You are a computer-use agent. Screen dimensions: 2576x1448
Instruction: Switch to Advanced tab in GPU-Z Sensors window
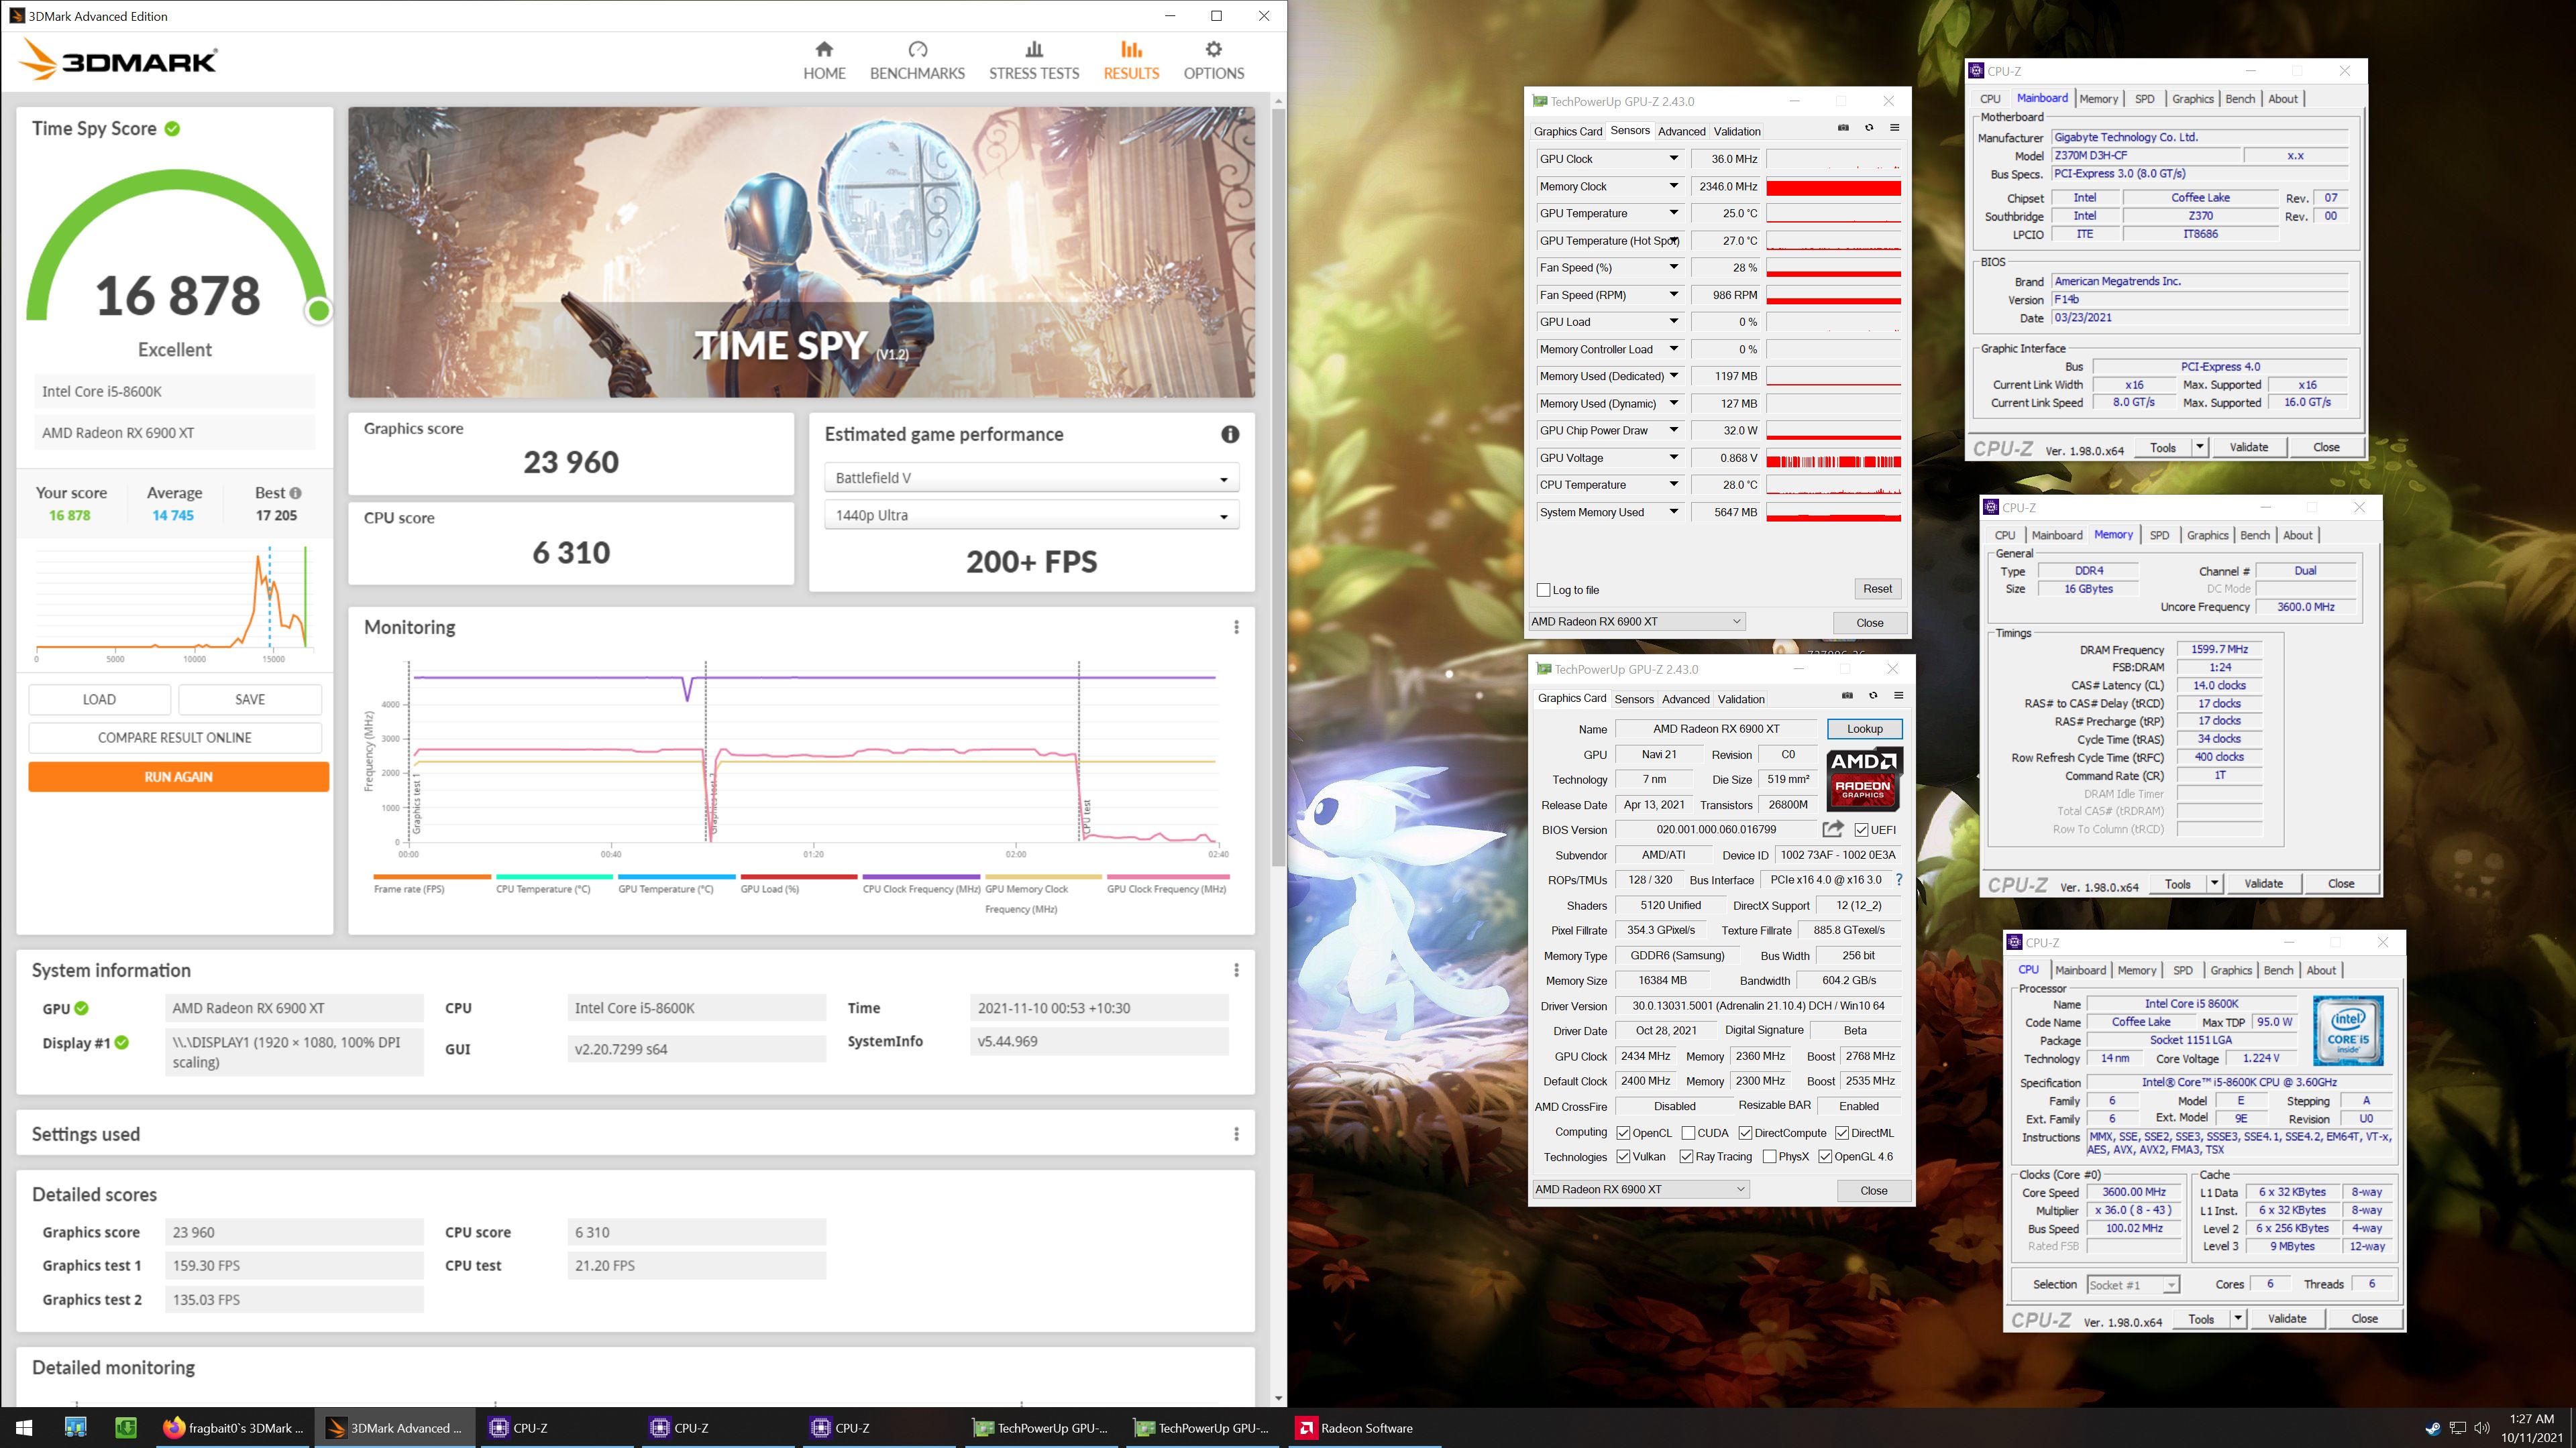pos(1681,131)
